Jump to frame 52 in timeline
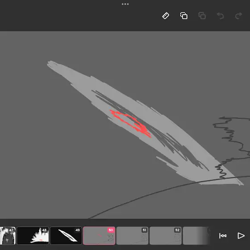This screenshot has height=250, width=250. (165, 236)
